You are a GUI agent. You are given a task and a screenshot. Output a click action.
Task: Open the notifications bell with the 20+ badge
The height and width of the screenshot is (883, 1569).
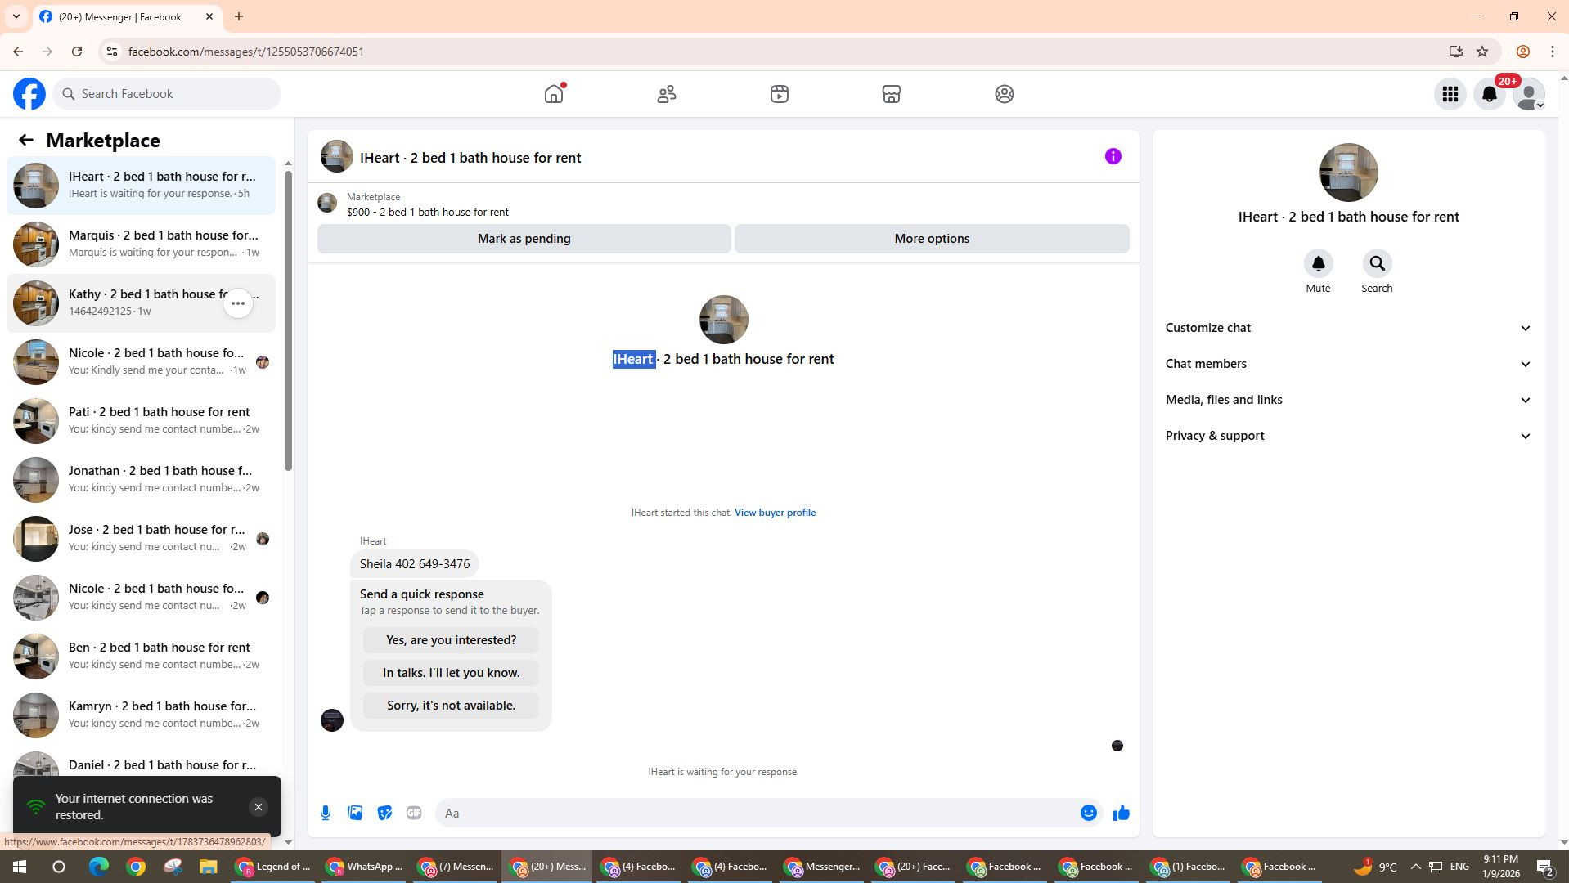(x=1490, y=94)
